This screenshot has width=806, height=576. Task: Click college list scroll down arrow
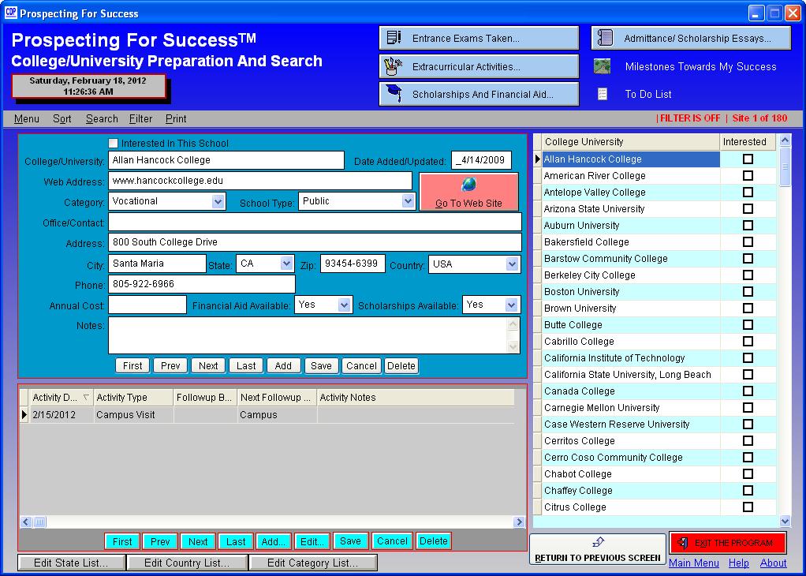point(785,521)
